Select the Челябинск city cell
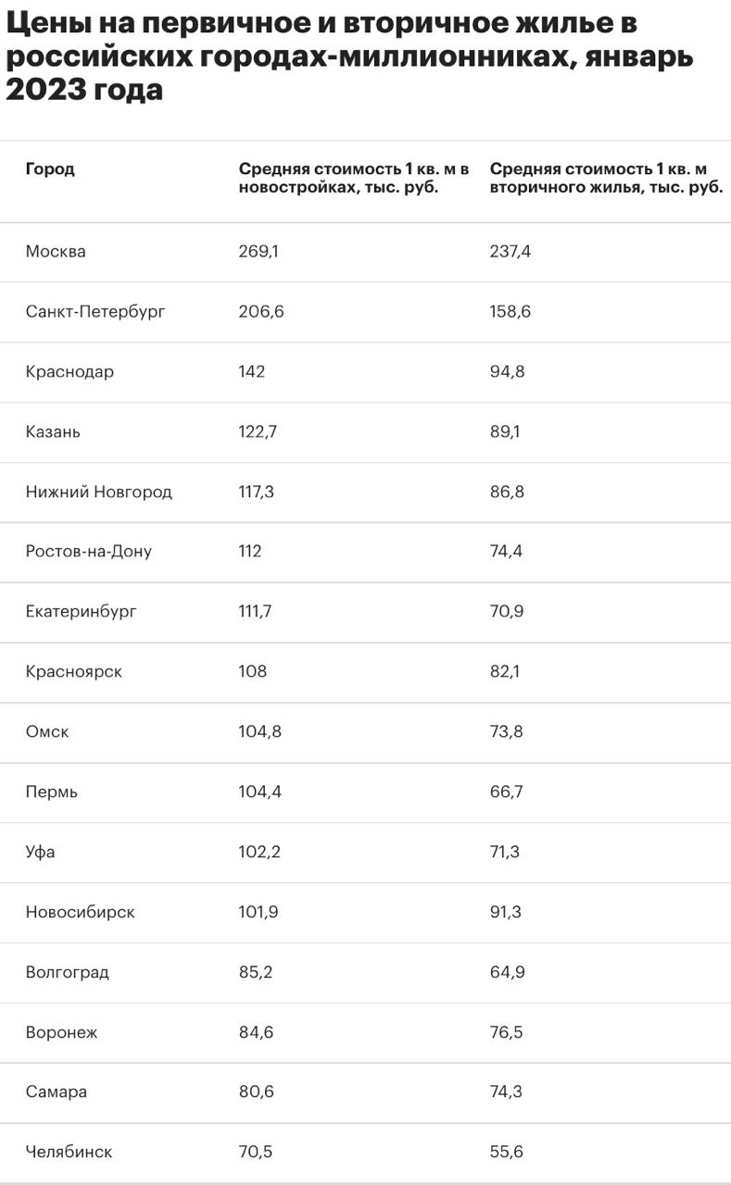The width and height of the screenshot is (731, 1185). click(x=69, y=1152)
